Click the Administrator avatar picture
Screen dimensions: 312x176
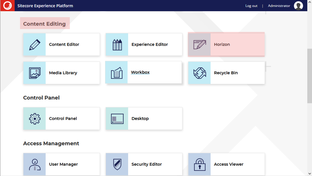pos(298,6)
